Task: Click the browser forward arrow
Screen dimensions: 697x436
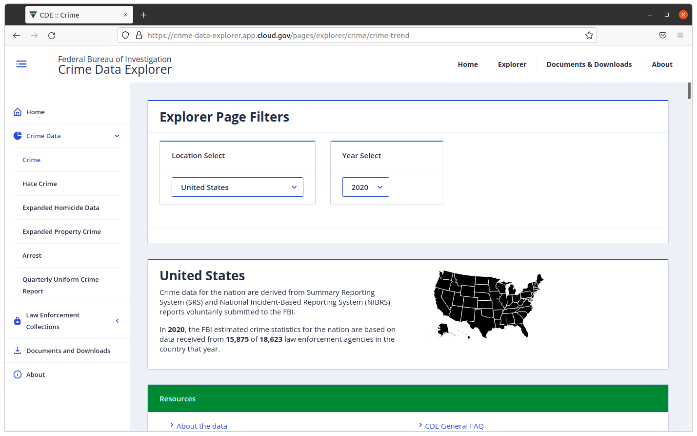Action: pos(34,35)
